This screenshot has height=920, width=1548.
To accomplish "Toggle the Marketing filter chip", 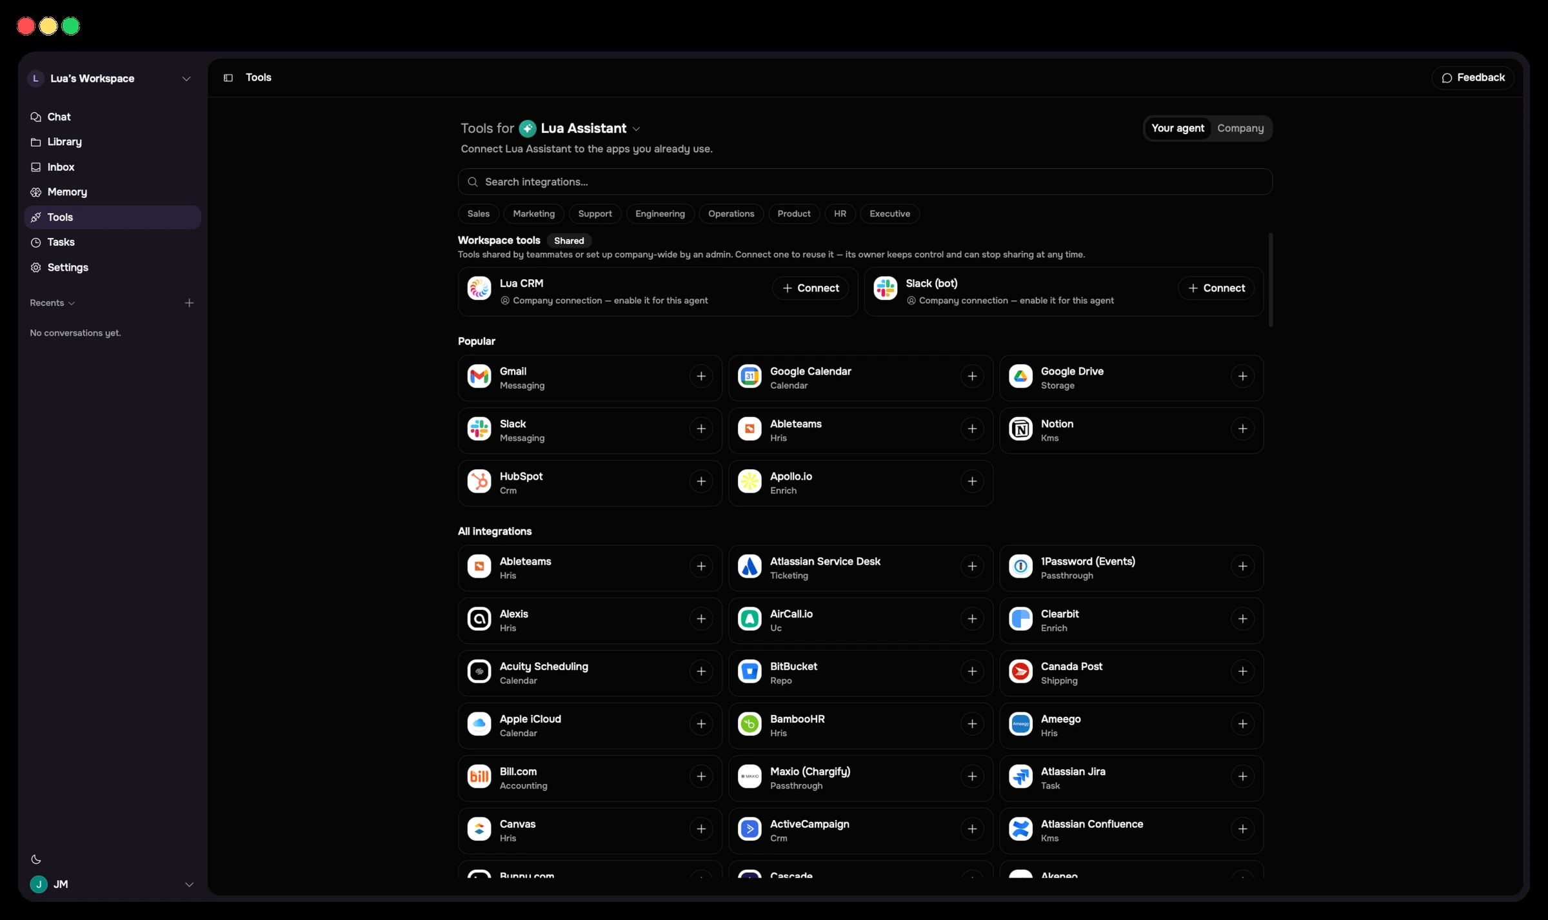I will [534, 214].
